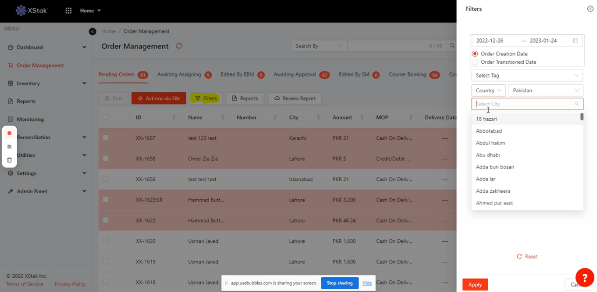
Task: Close the Filters panel
Action: [590, 9]
